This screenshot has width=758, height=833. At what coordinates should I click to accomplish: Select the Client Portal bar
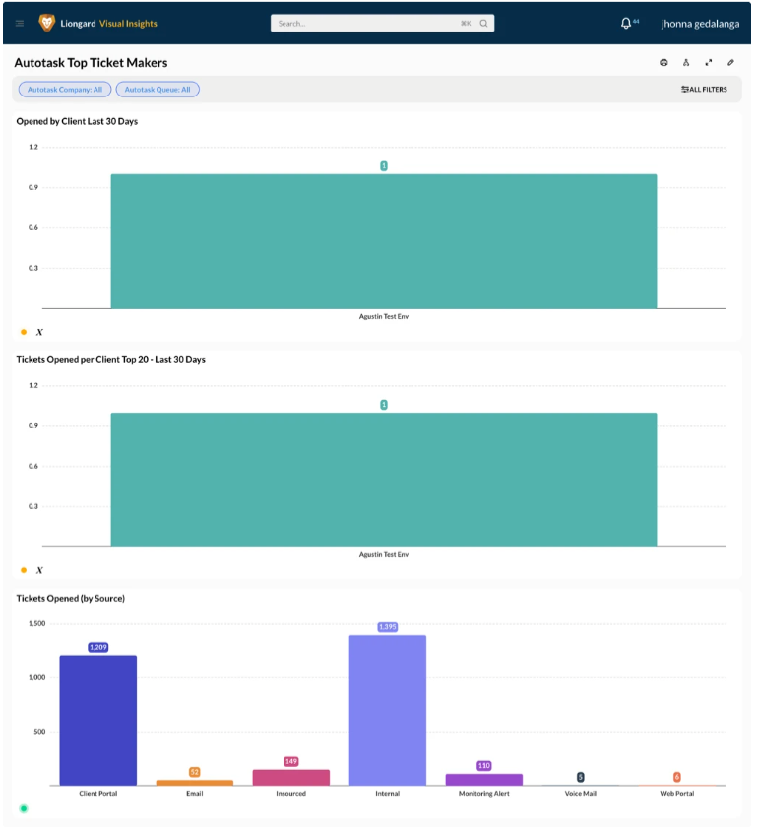point(97,721)
